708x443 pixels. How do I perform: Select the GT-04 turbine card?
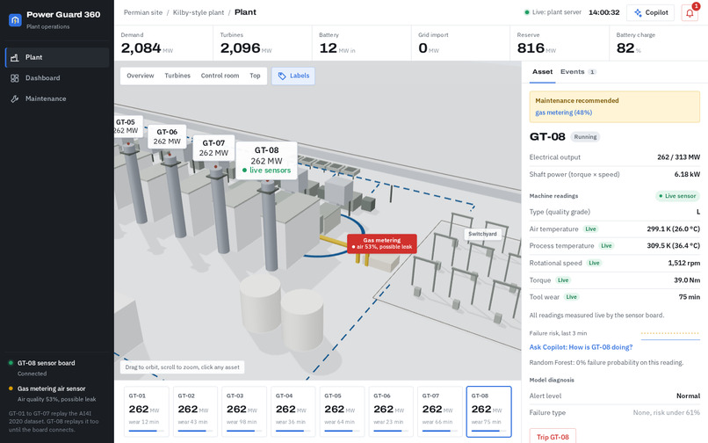(293, 411)
